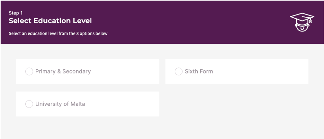
Task: Click the "Sixth Form" label text
Action: click(x=199, y=72)
